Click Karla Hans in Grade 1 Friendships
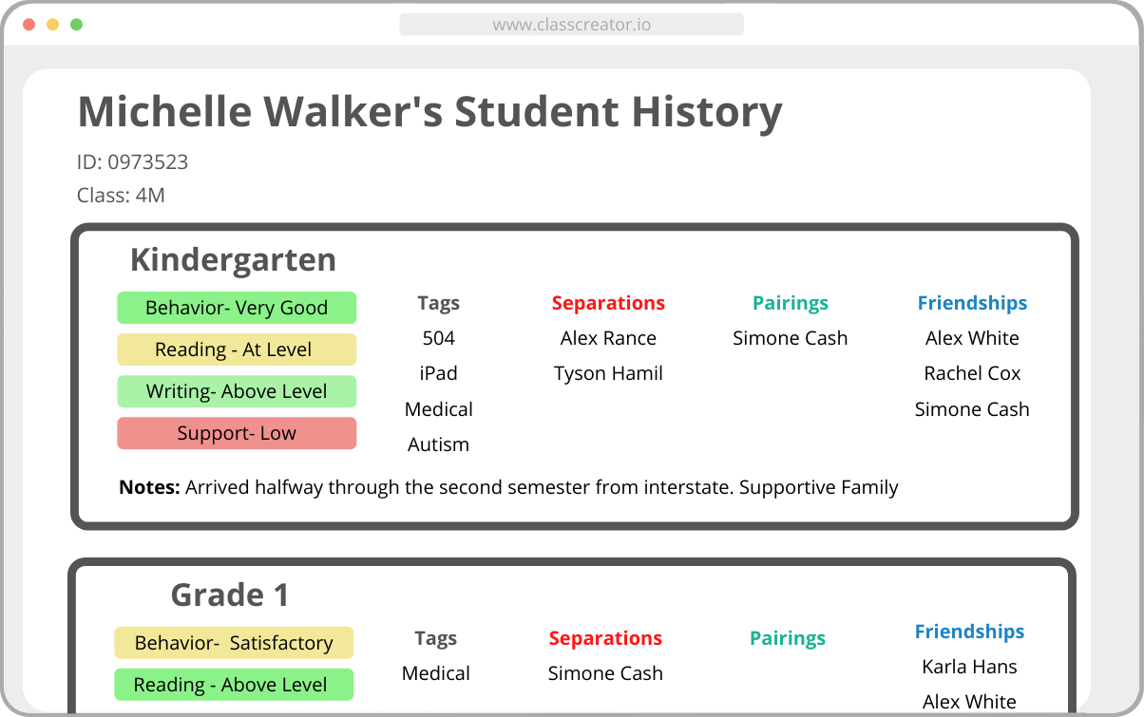This screenshot has height=717, width=1144. [x=969, y=667]
